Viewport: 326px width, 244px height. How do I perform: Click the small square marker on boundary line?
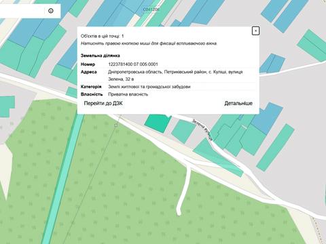(x=116, y=125)
